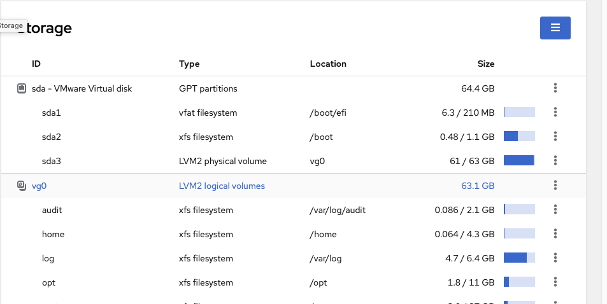Click the three-dot menu for sda3
This screenshot has height=304, width=607.
click(x=555, y=161)
